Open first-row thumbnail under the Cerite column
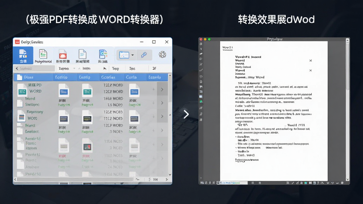Viewport: 363px width, 204px height. [134, 91]
